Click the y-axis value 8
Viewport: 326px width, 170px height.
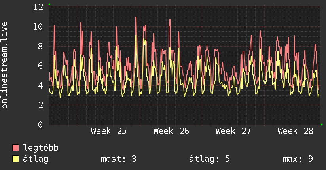40,46
